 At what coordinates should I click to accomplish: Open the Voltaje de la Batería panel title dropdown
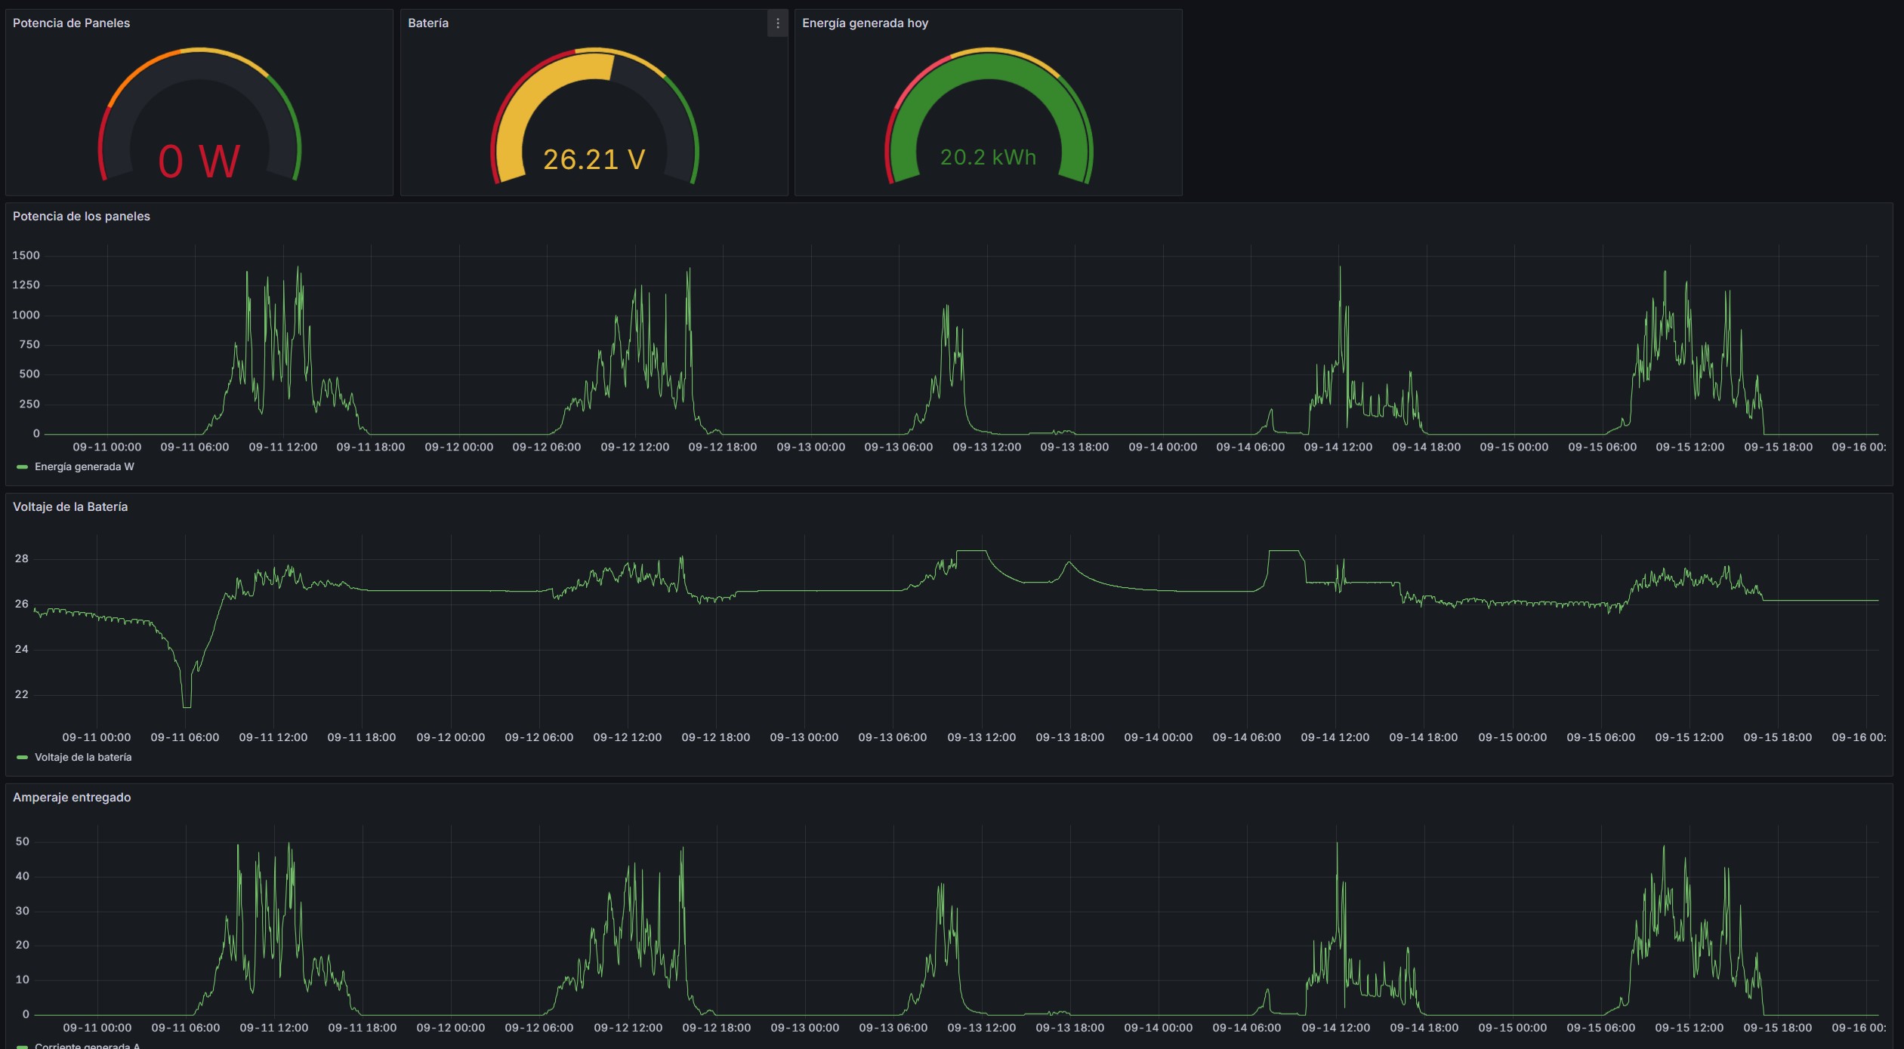[x=70, y=507]
